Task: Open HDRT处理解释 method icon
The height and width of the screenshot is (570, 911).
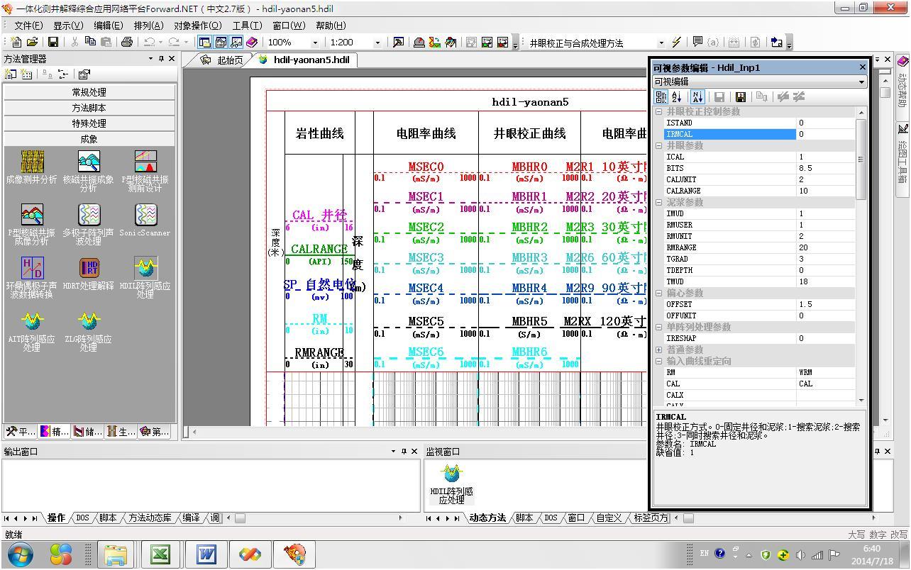Action: 89,274
